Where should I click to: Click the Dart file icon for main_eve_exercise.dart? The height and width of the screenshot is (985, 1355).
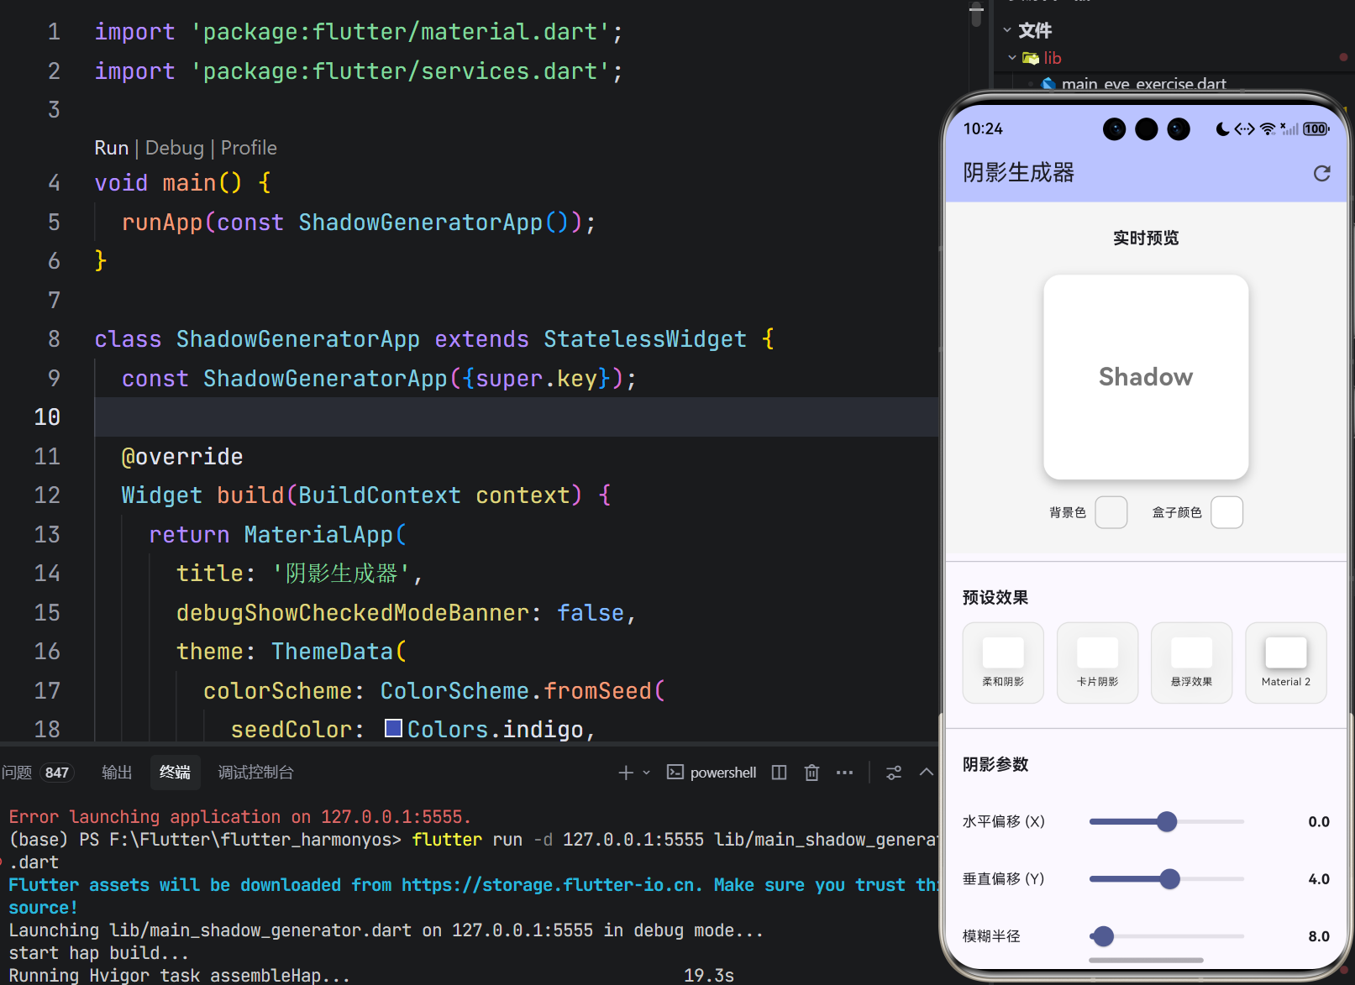(x=1048, y=84)
